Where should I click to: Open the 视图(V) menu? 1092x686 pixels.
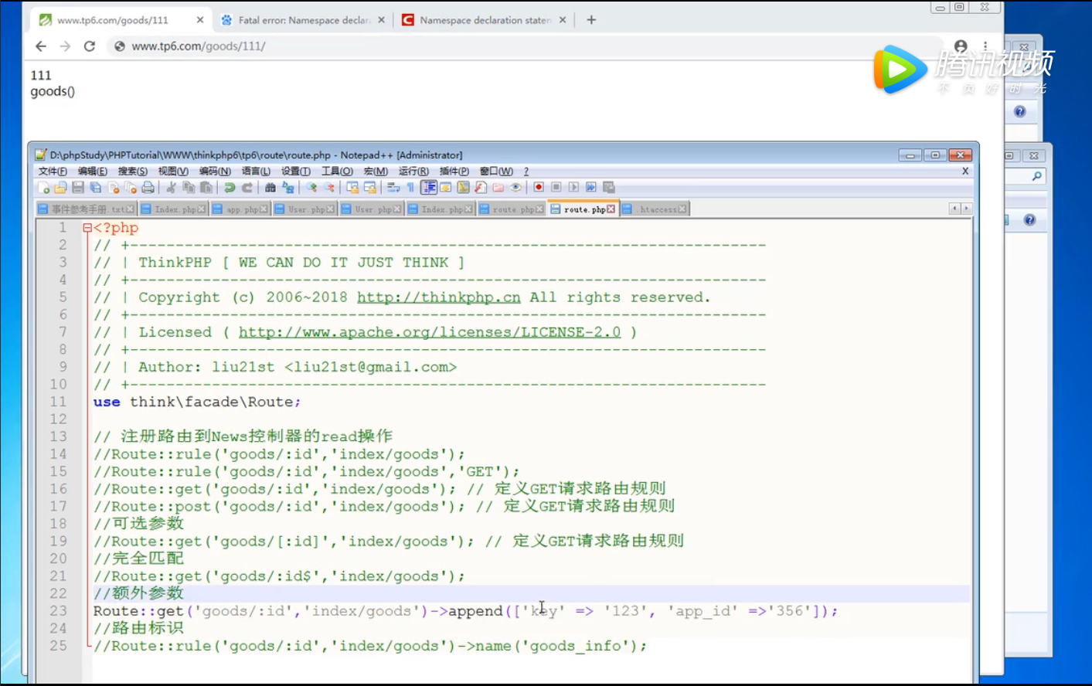(173, 171)
